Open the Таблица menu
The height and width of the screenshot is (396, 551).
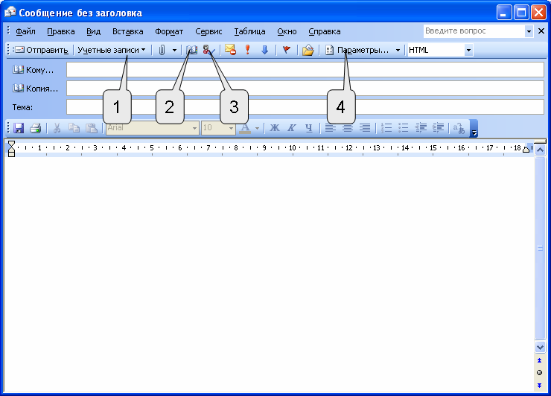click(250, 31)
